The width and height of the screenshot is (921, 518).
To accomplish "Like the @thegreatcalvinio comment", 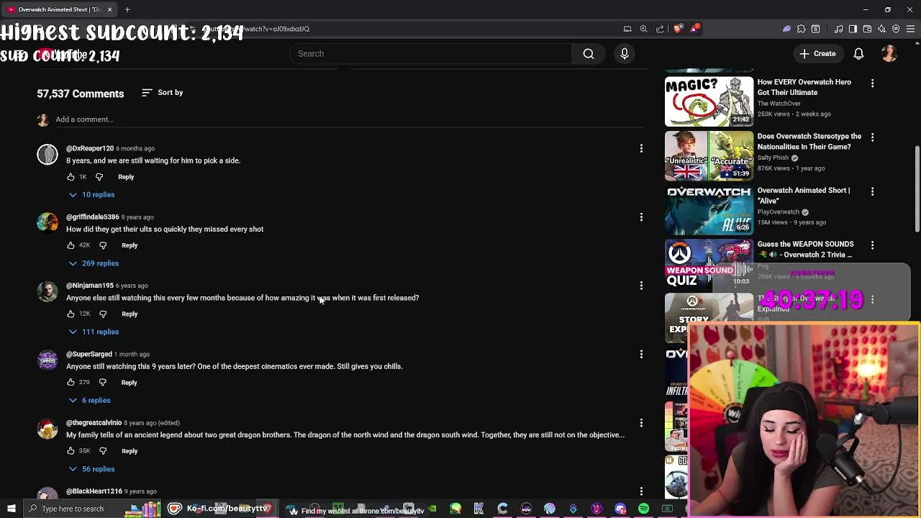I will coord(71,451).
